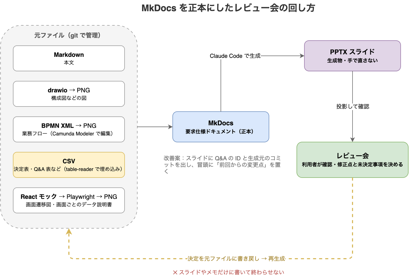Click '構成図などの図' subtitle text
The width and height of the screenshot is (409, 279).
[69, 98]
